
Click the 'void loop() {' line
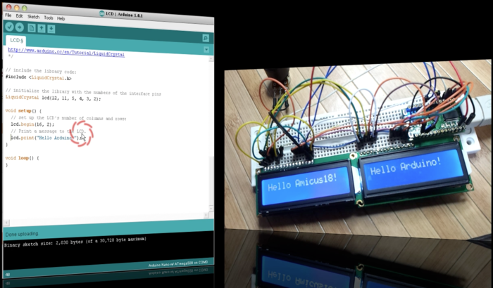pyautogui.click(x=22, y=158)
